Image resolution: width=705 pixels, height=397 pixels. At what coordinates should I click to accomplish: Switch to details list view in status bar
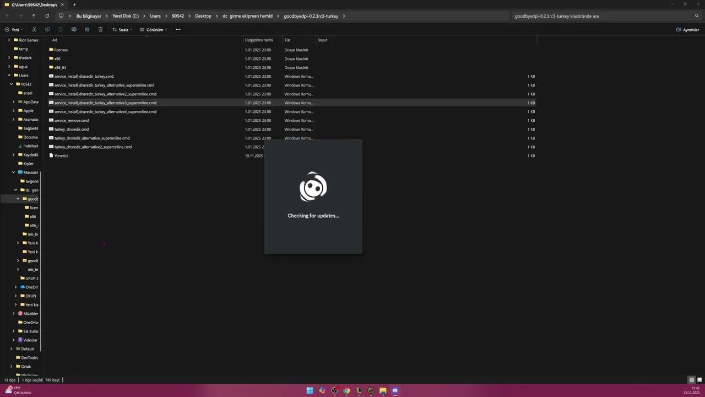692,380
